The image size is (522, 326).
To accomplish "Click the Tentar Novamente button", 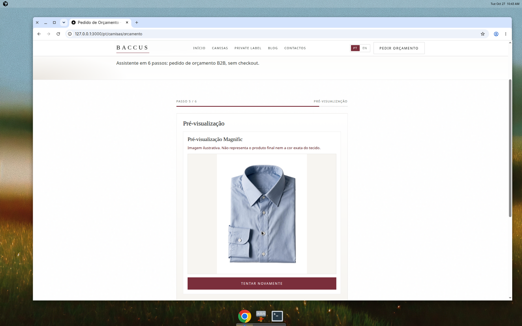I will coord(262,284).
